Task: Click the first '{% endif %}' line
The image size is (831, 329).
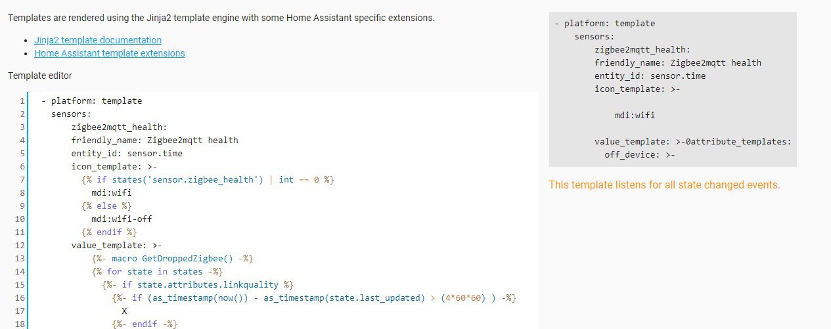Action: pyautogui.click(x=109, y=232)
